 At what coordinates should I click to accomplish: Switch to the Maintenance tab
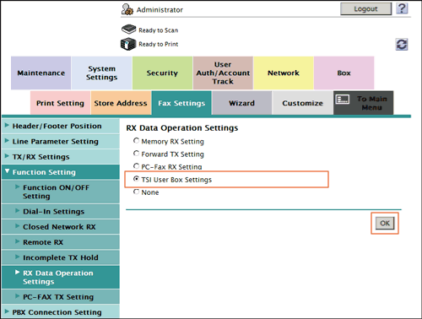(41, 73)
